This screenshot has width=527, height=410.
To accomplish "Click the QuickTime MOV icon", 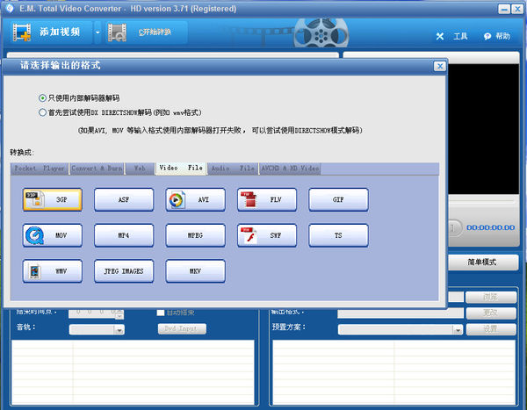I will point(34,235).
